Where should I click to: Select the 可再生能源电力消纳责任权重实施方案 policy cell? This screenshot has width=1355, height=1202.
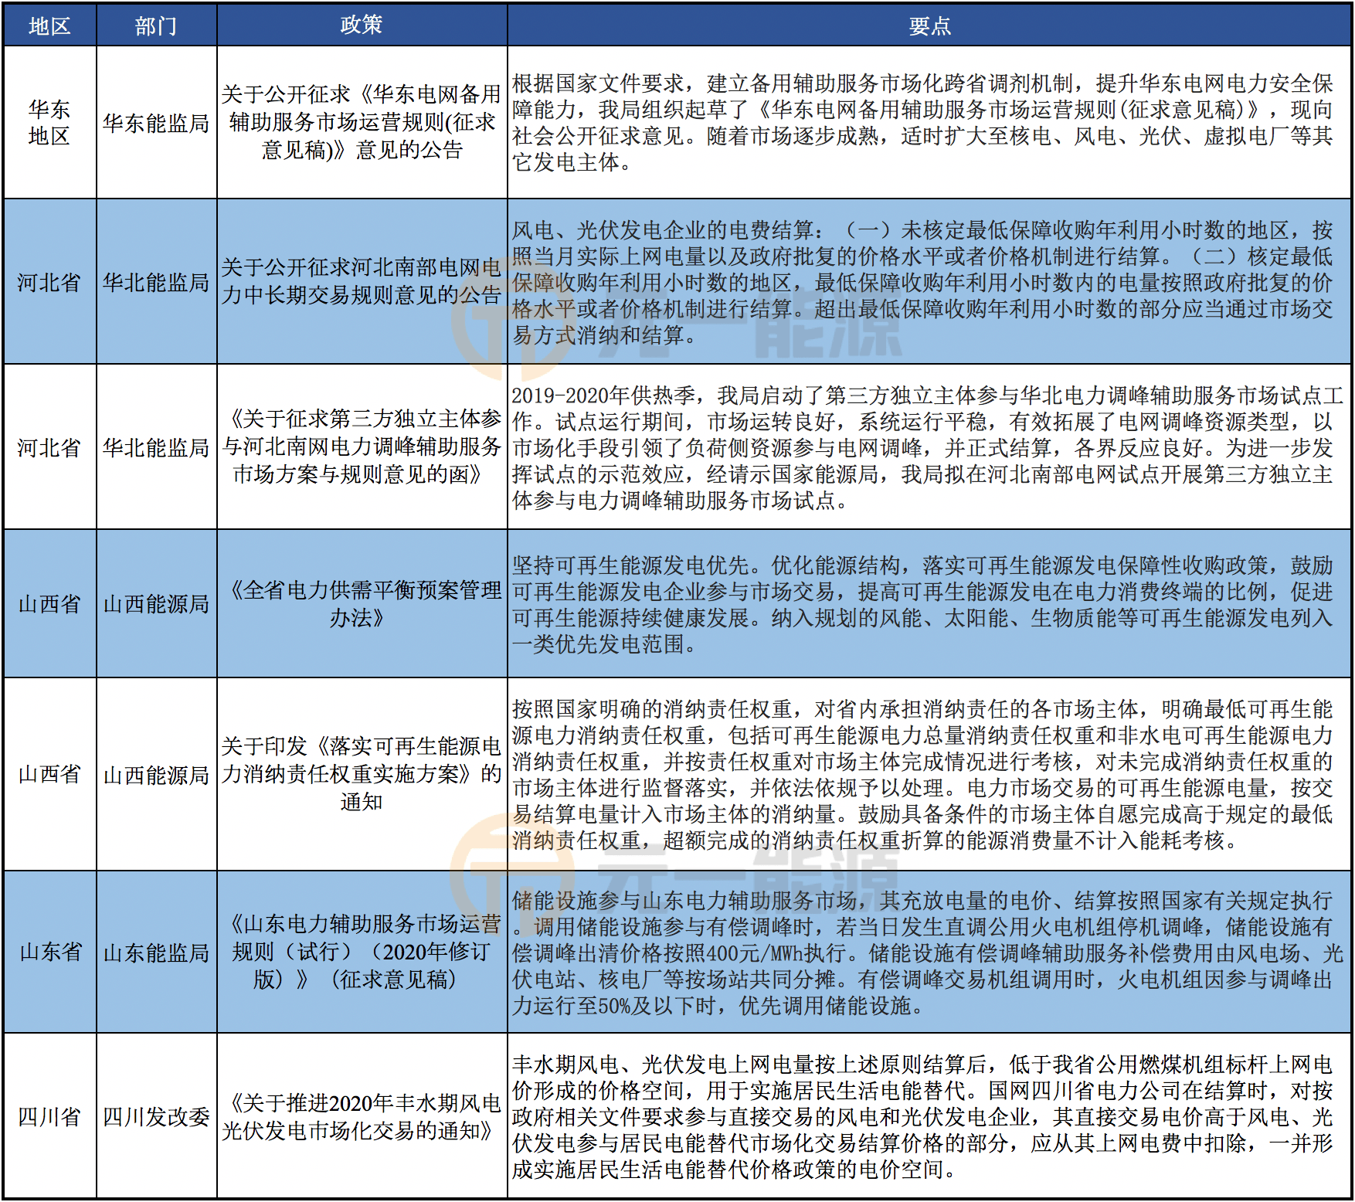pyautogui.click(x=362, y=774)
